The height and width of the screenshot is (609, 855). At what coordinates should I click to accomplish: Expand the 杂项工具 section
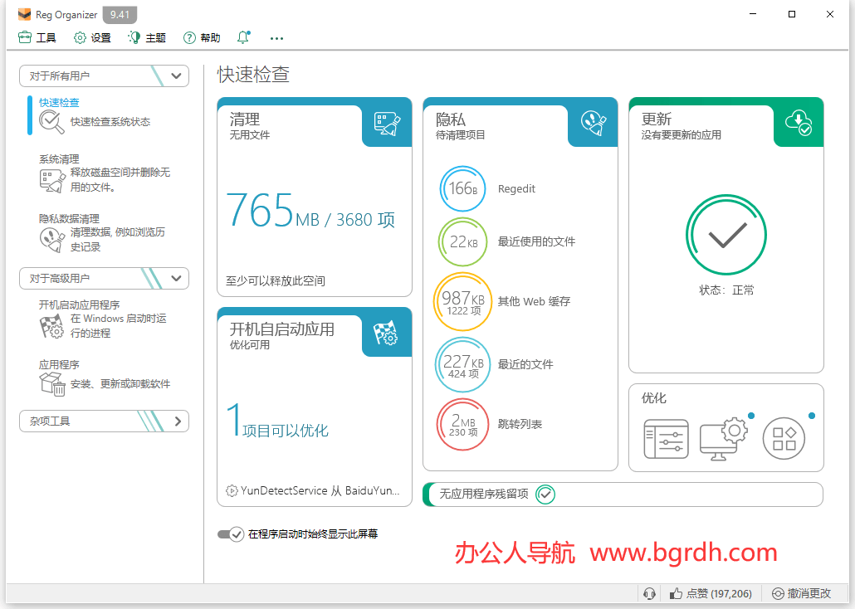pos(179,421)
